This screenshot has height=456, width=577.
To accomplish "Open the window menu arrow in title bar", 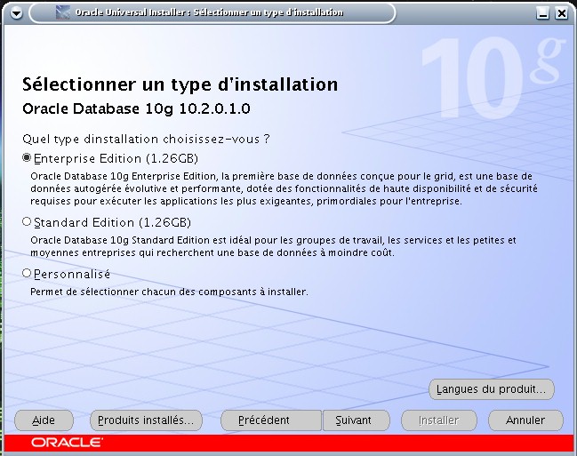I will (x=16, y=13).
